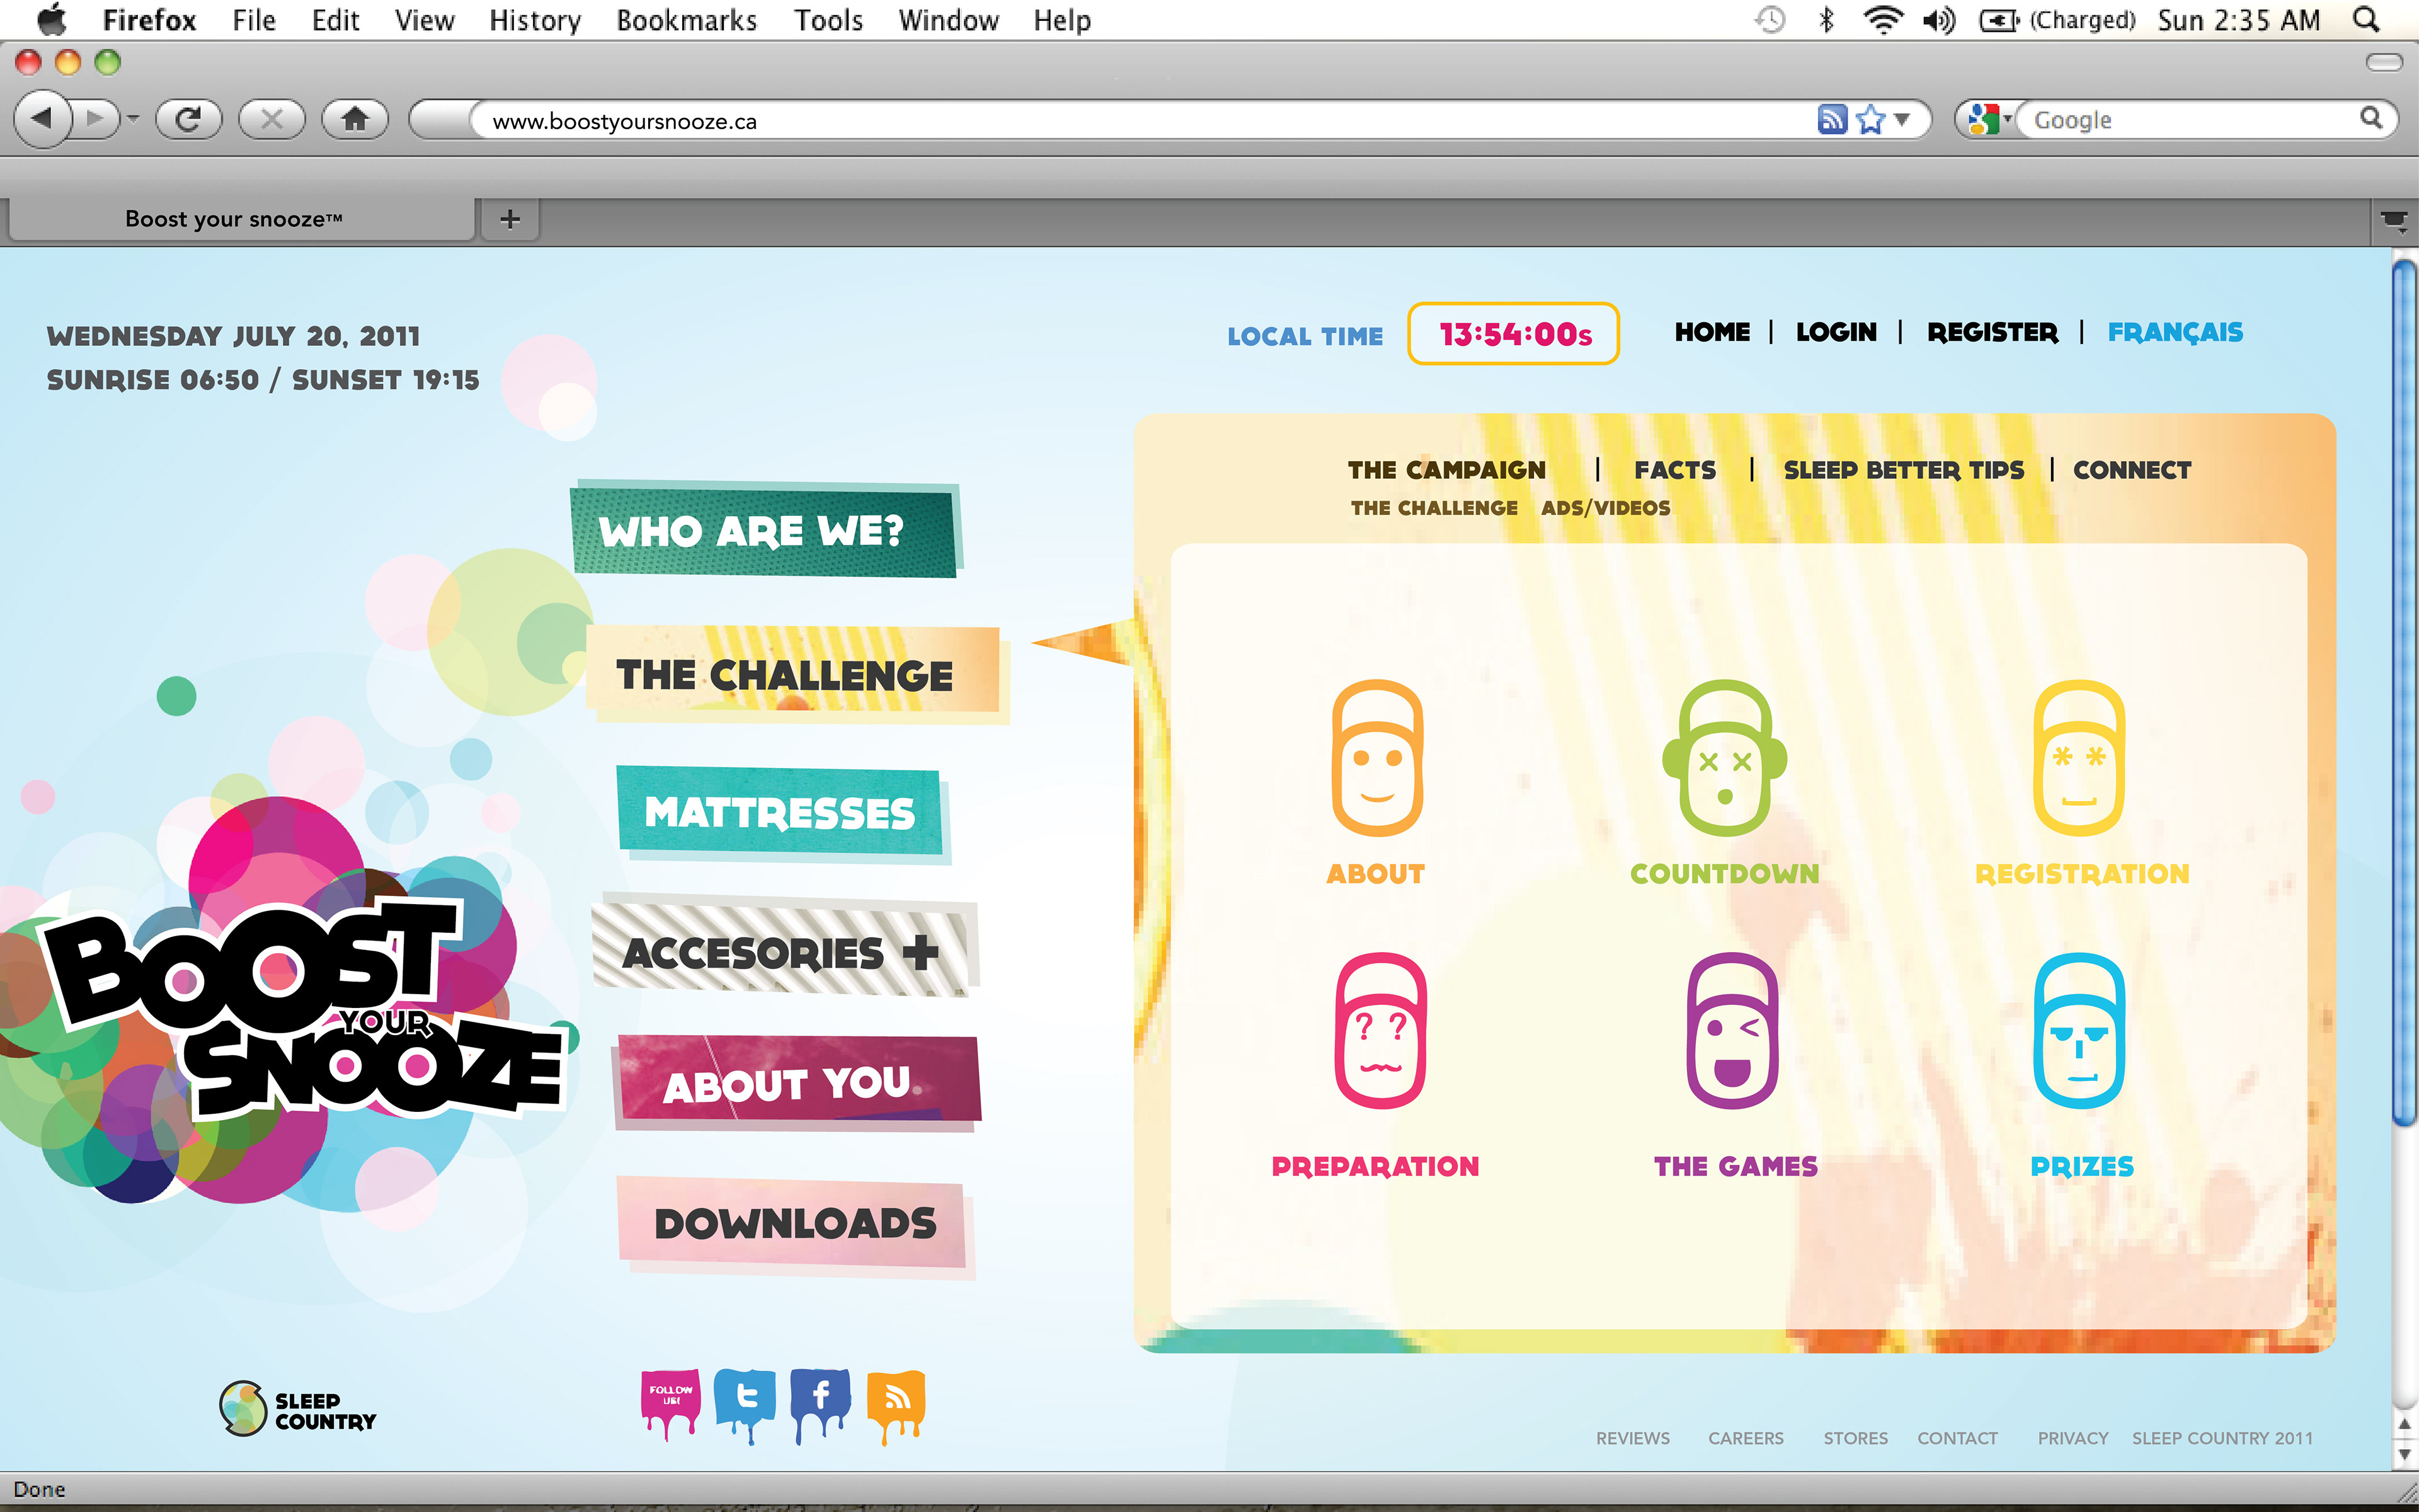Image resolution: width=2419 pixels, height=1512 pixels.
Task: Click Ads/Videos sub-link
Action: [1605, 508]
